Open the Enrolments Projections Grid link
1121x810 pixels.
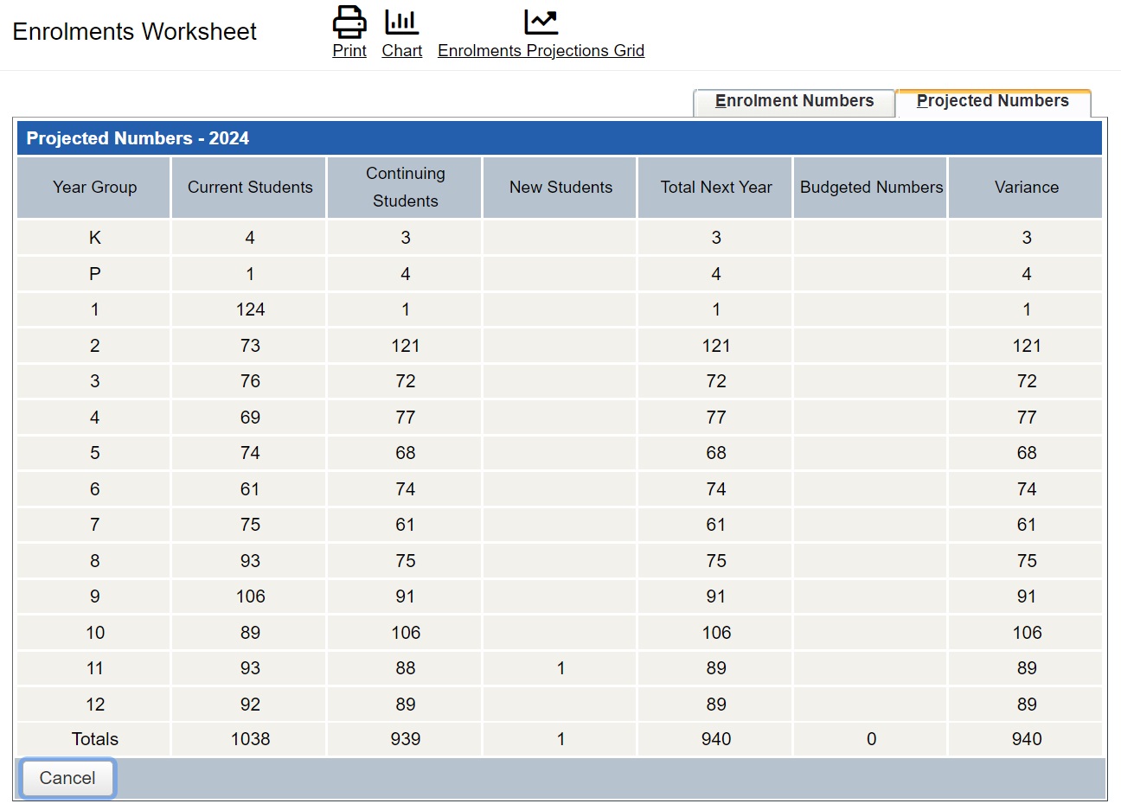[x=541, y=51]
